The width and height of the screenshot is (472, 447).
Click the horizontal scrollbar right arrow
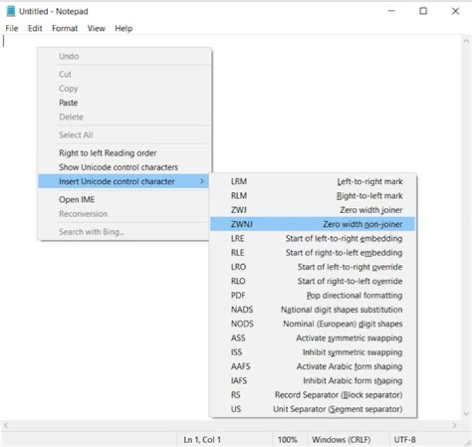tap(455, 425)
